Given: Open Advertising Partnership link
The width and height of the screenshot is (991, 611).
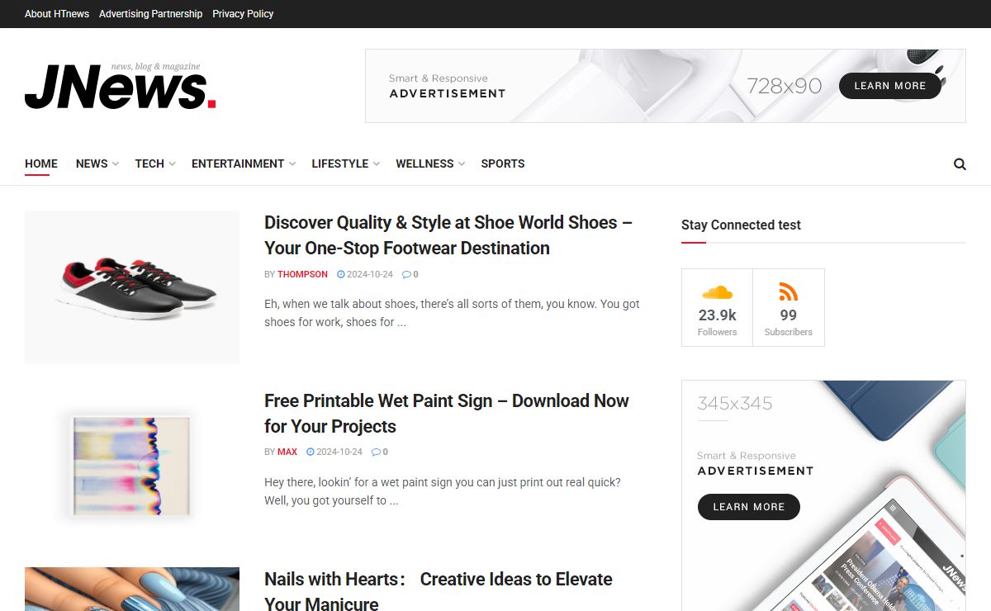Looking at the screenshot, I should (x=150, y=14).
